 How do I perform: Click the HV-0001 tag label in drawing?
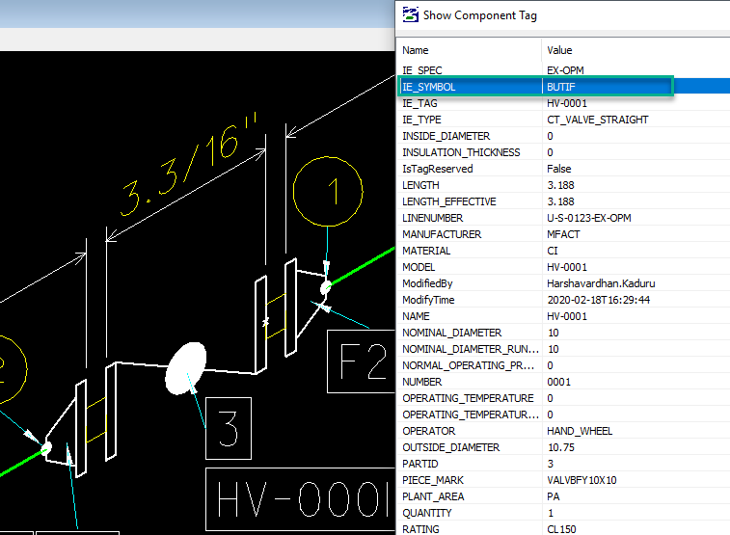tap(300, 499)
